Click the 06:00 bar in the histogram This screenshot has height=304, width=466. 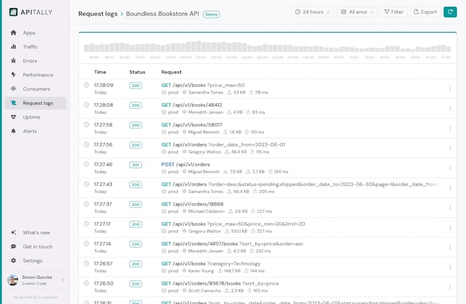coord(278,48)
